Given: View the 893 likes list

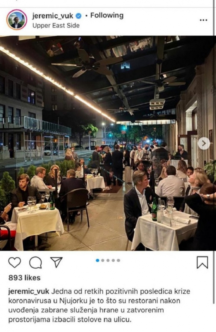Looking at the screenshot, I should (24, 278).
